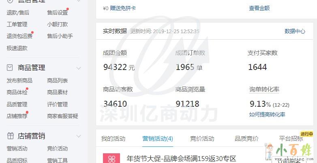Viewport: 317px width, 163px height.
Task: Click the 店铺营销 gift box icon
Action: [10, 136]
